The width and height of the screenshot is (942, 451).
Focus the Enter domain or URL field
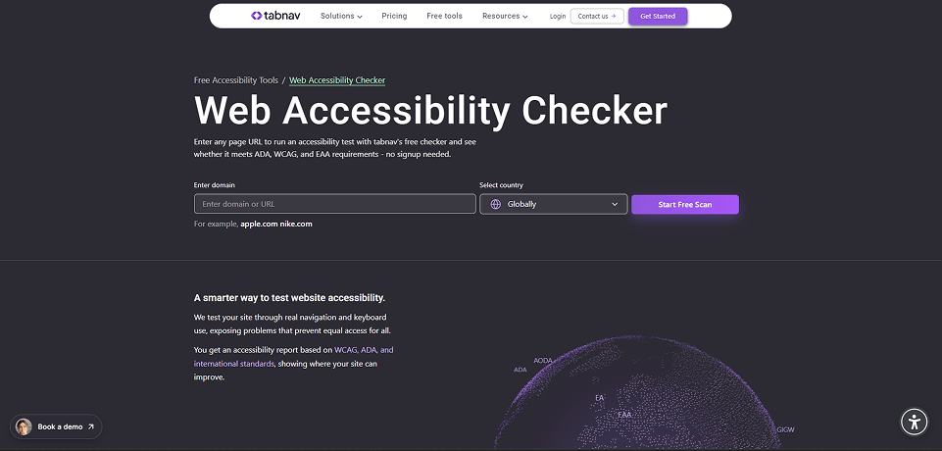tap(334, 204)
